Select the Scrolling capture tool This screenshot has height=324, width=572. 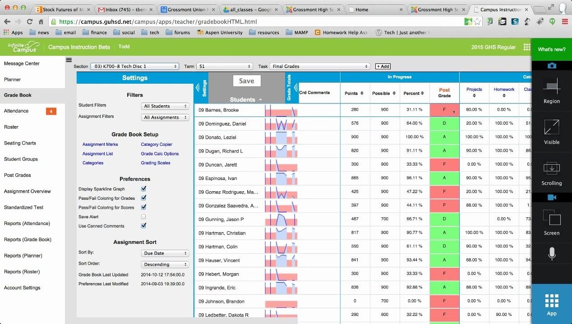pyautogui.click(x=552, y=173)
